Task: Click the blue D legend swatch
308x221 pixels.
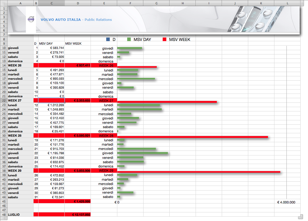Action: [x=108, y=39]
